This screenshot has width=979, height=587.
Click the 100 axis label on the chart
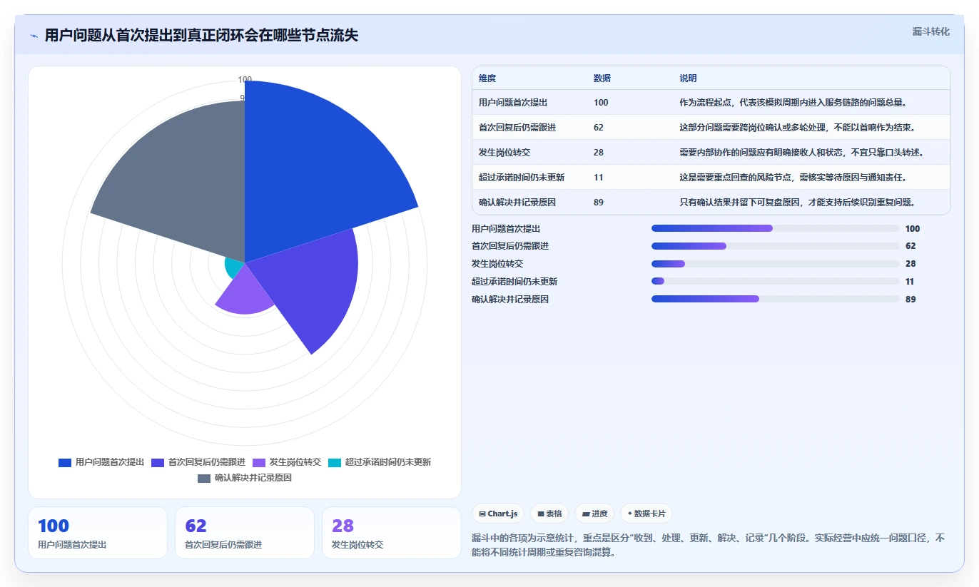[x=245, y=80]
